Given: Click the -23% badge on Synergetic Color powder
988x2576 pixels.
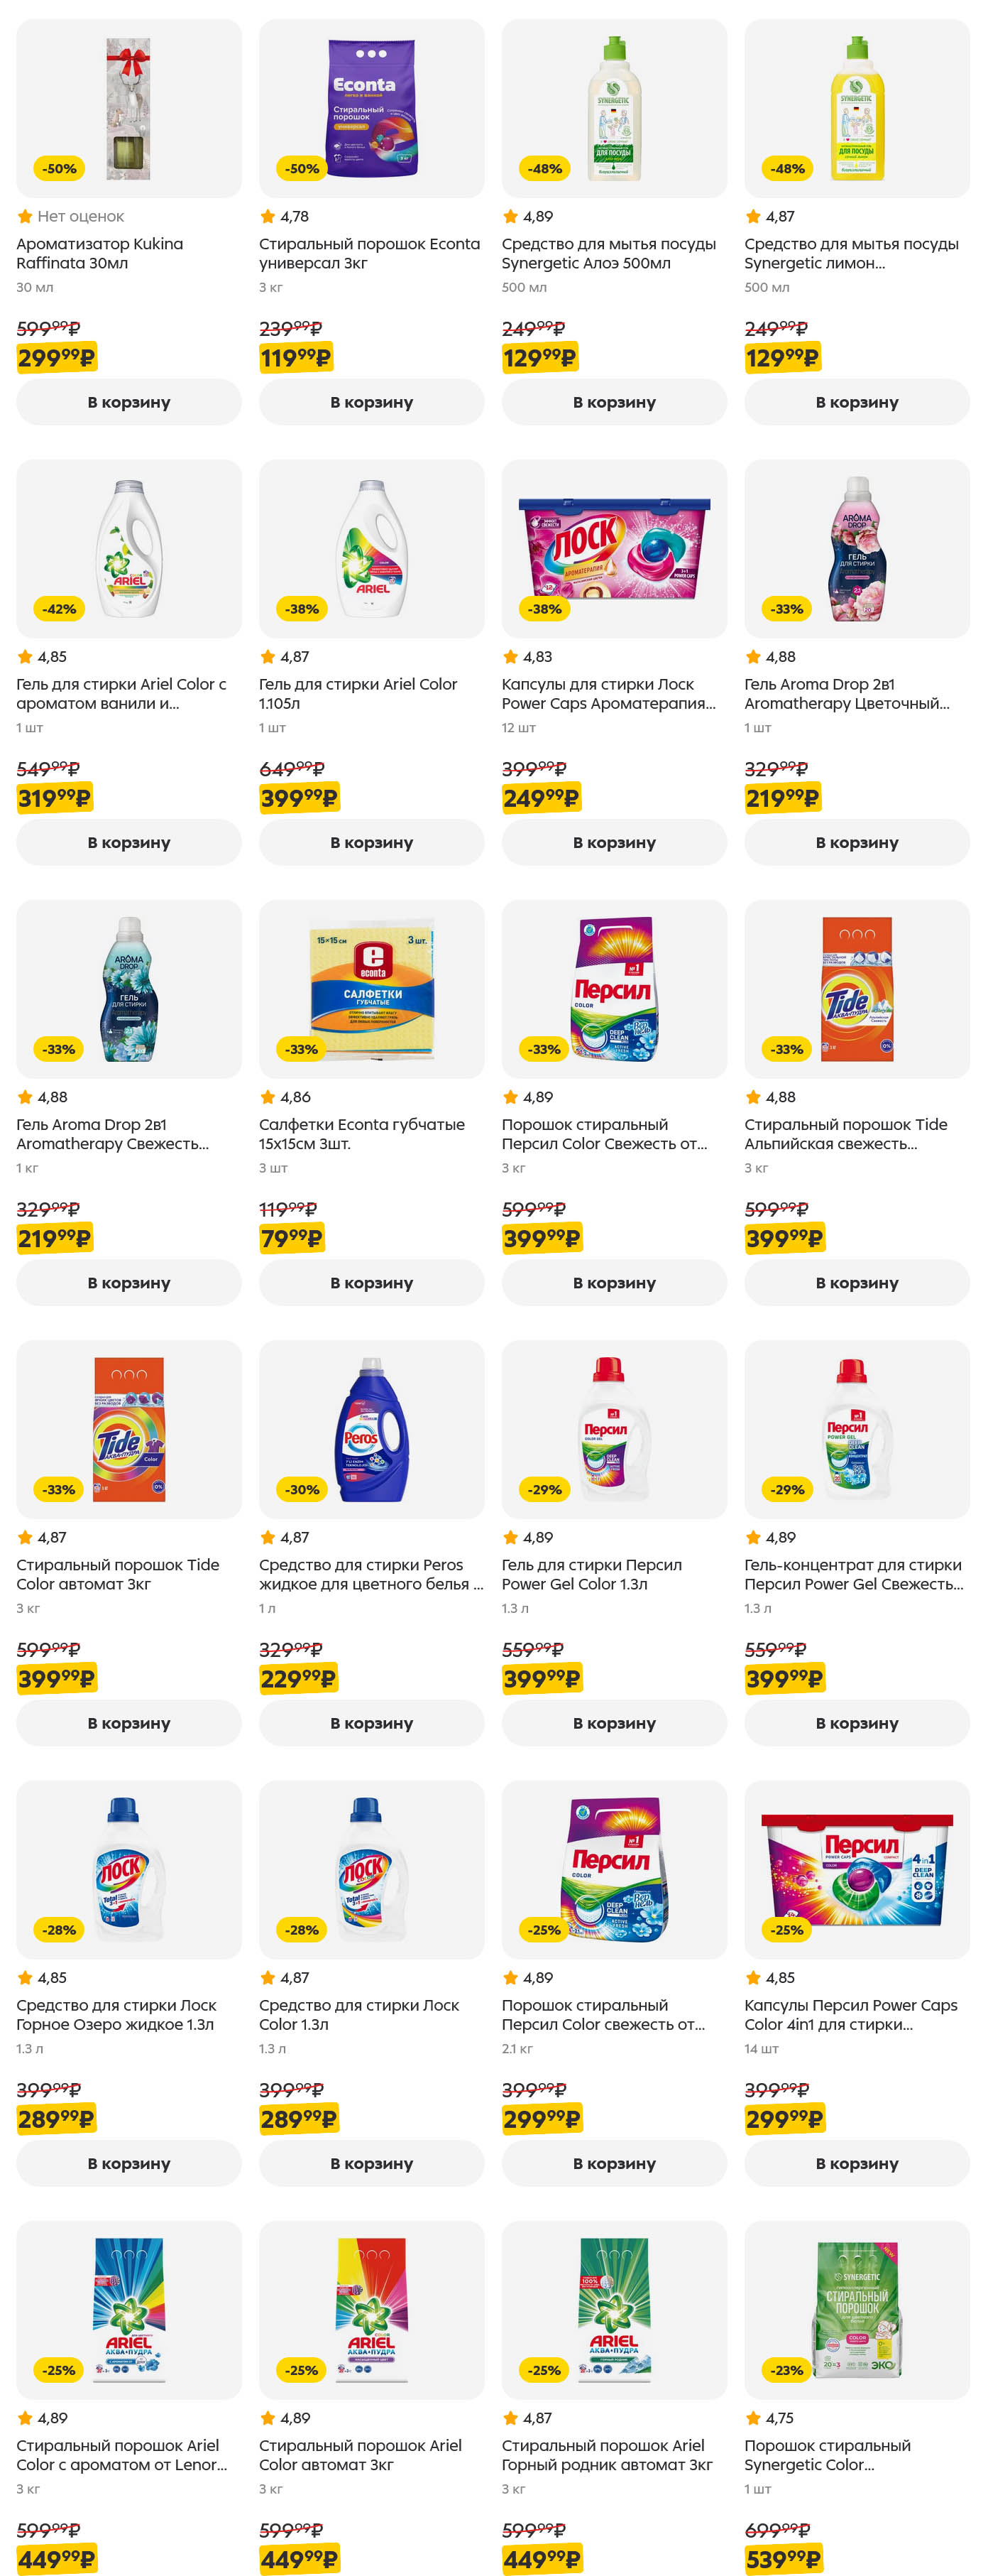Looking at the screenshot, I should pos(787,2369).
